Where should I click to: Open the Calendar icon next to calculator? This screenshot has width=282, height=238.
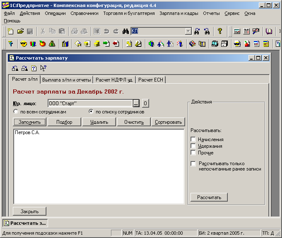coord(246,31)
